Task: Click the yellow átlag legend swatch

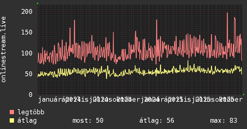Action: pos(12,120)
